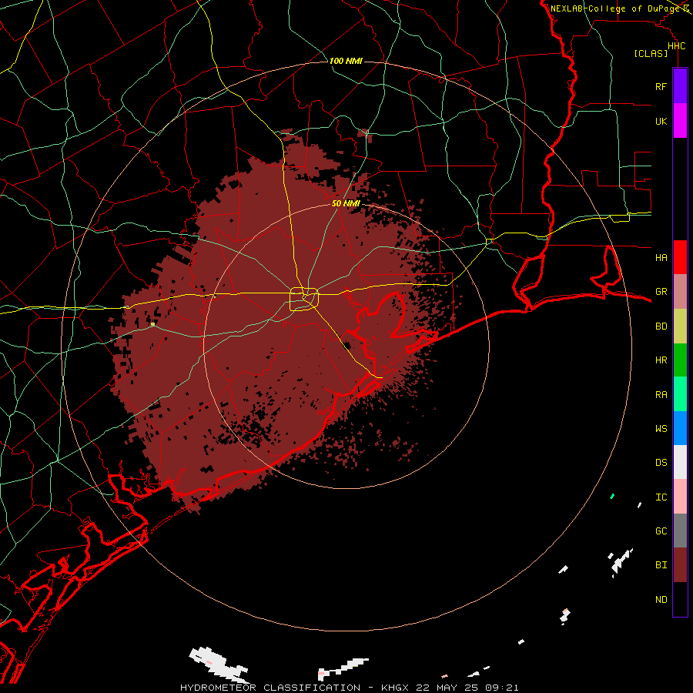Click the HR legend label
The height and width of the screenshot is (693, 693).
[661, 360]
